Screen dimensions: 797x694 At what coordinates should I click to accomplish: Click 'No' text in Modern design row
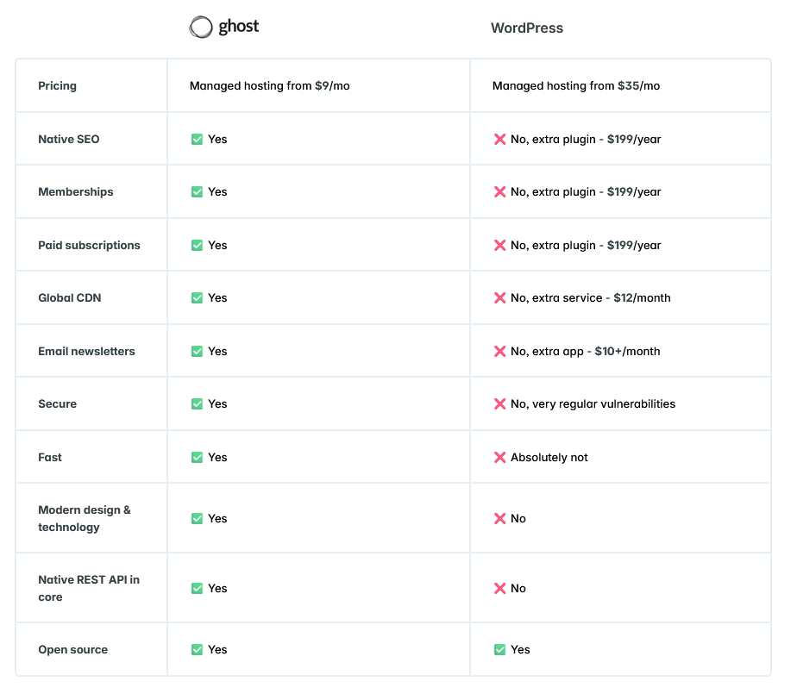[518, 519]
